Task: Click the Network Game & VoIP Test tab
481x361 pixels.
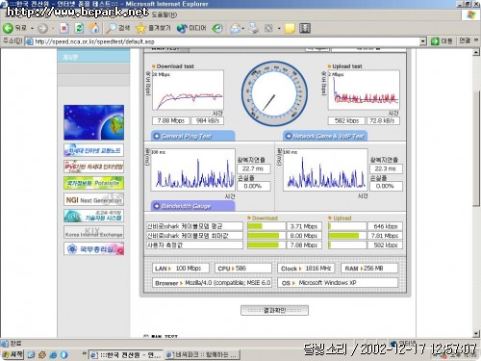Action: pos(325,136)
